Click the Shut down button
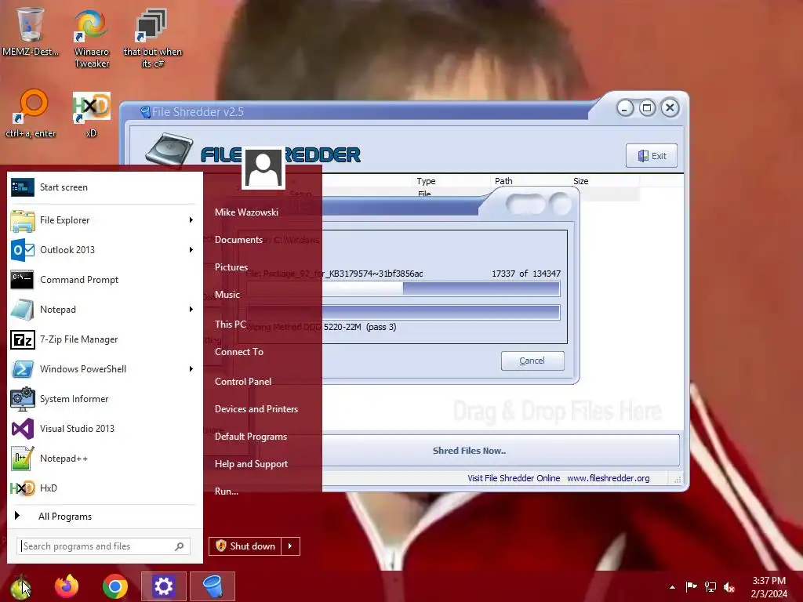803x602 pixels. click(245, 546)
